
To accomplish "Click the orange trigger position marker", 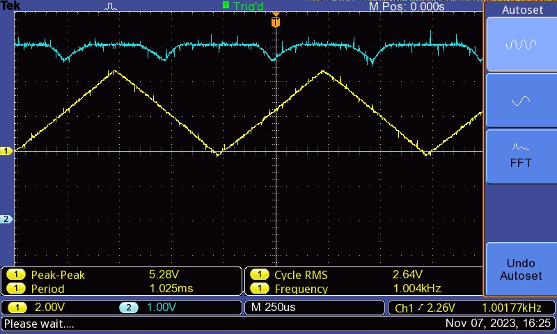I will click(276, 22).
